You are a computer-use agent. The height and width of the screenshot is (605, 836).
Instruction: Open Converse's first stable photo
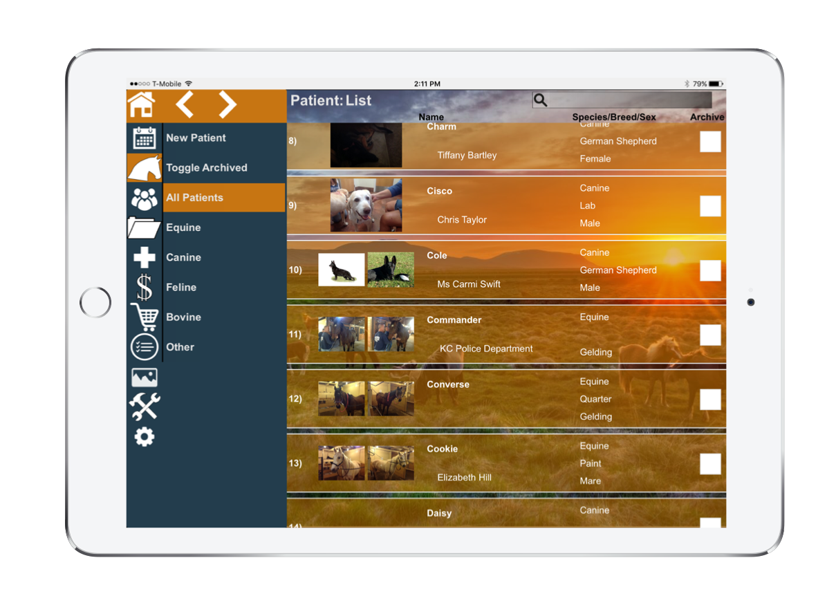coord(342,399)
